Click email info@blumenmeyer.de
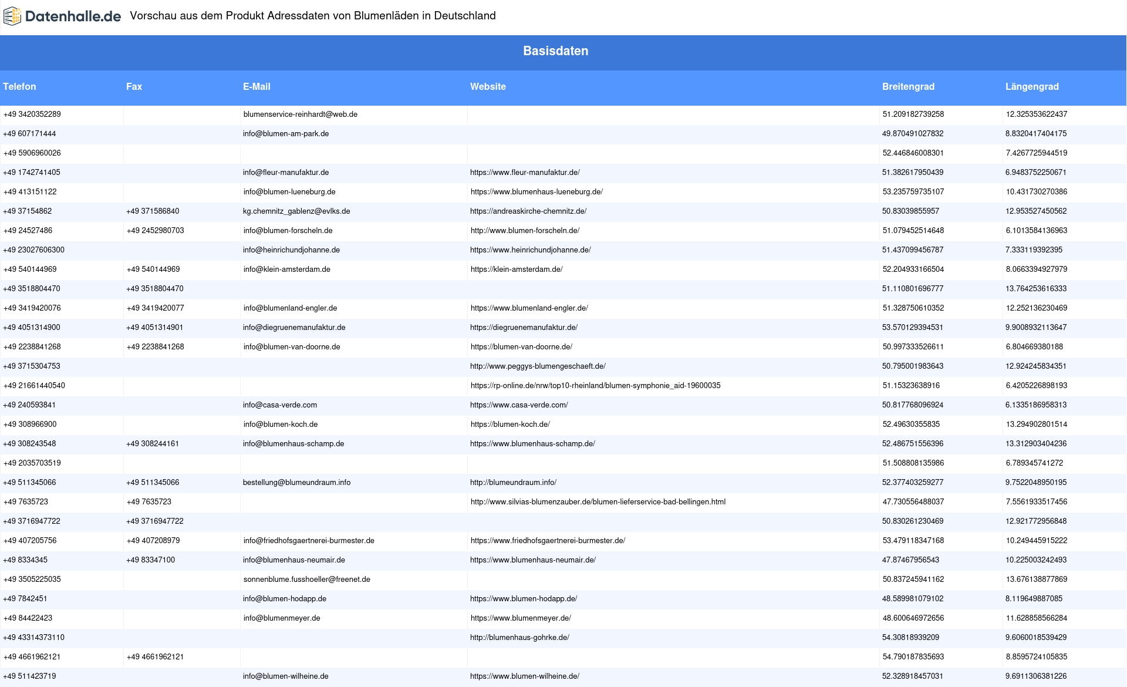This screenshot has height=687, width=1127. pos(282,618)
